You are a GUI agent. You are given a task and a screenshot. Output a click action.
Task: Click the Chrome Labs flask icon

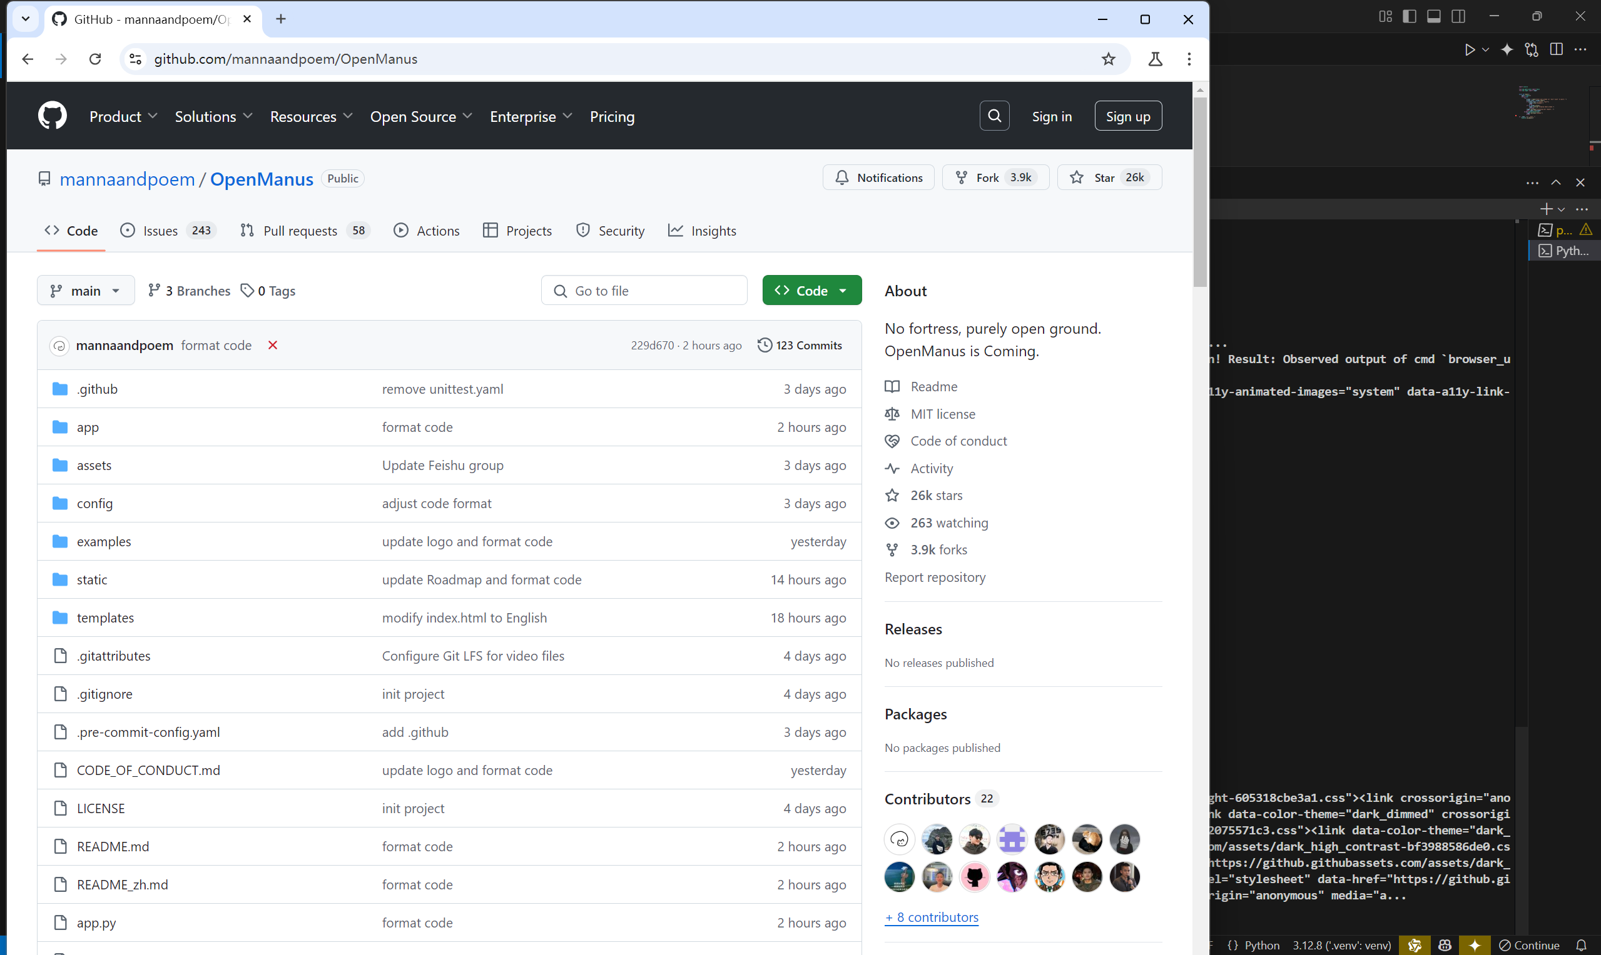(x=1156, y=59)
